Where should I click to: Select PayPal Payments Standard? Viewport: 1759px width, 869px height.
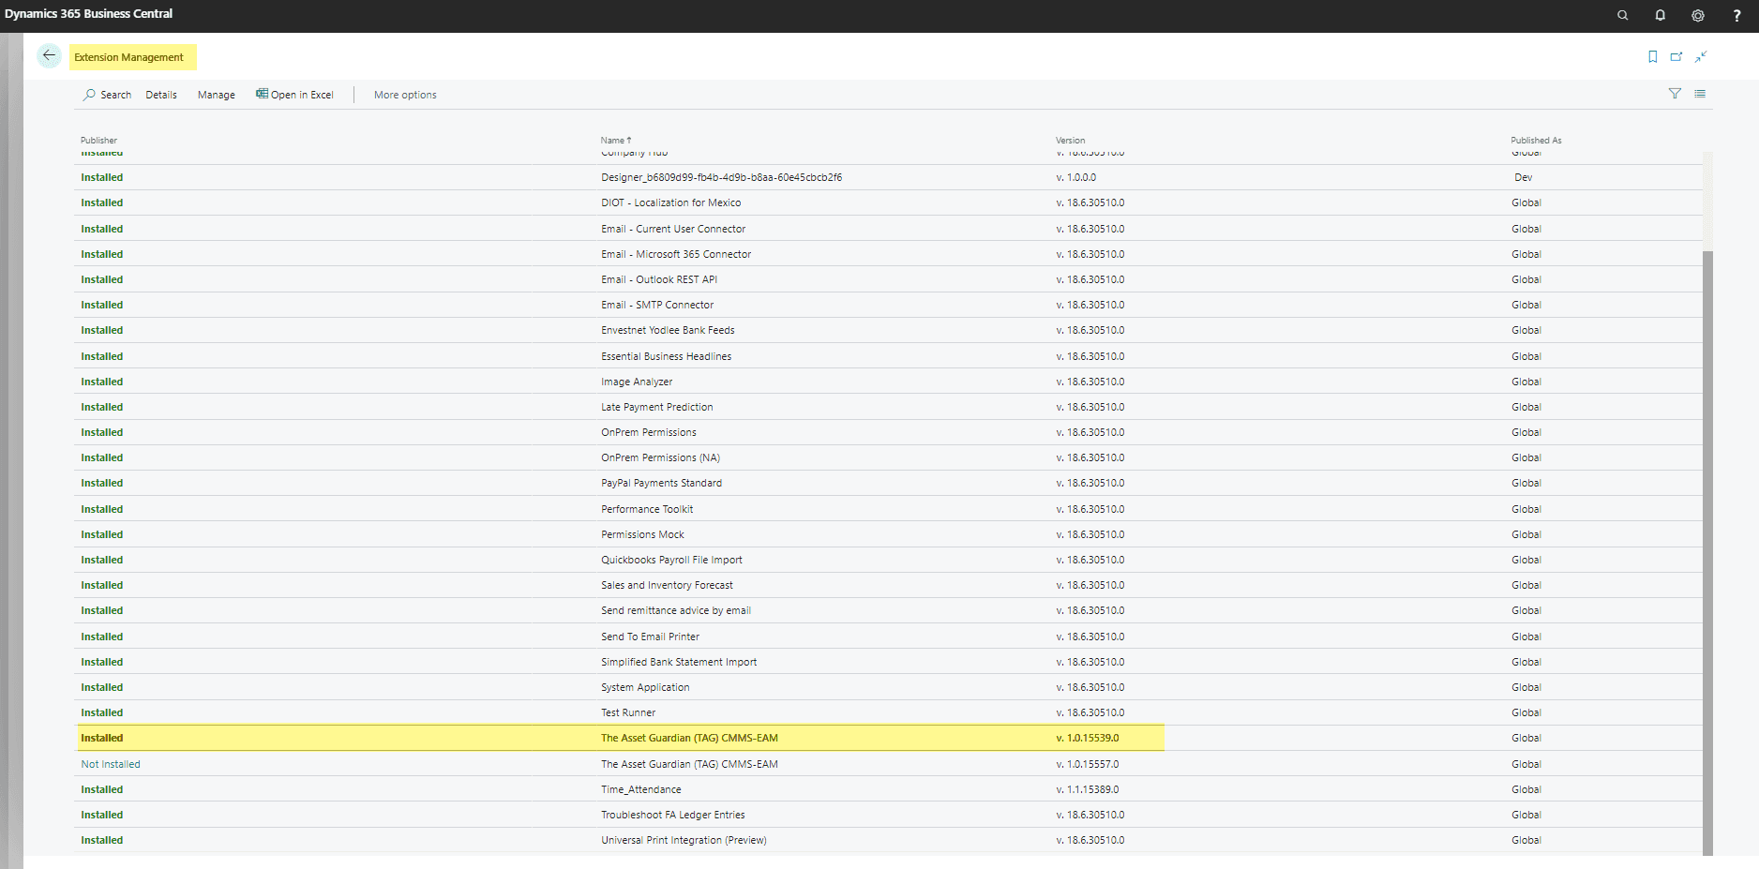661,483
